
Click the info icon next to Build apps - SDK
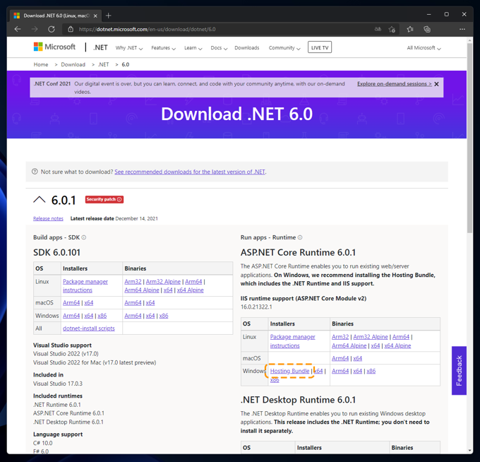tap(84, 237)
